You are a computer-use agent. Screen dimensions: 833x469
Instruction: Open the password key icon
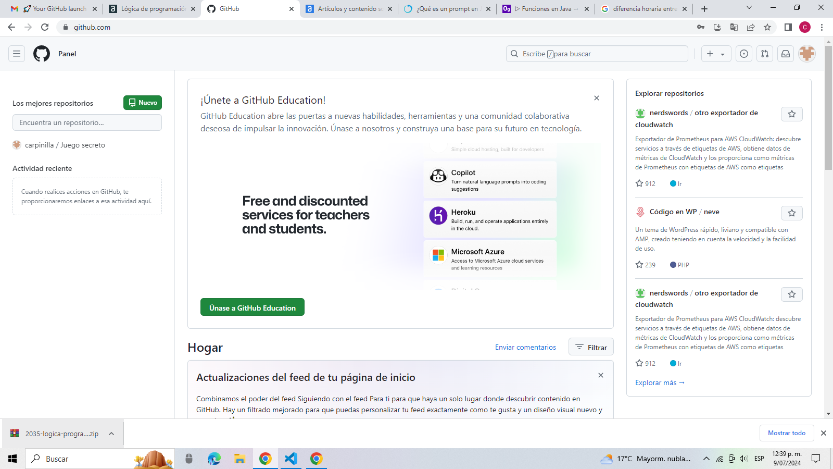(701, 27)
